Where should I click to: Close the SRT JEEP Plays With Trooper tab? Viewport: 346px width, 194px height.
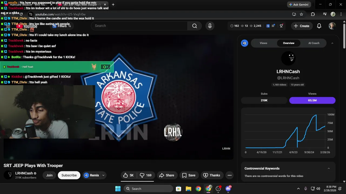coord(105,5)
